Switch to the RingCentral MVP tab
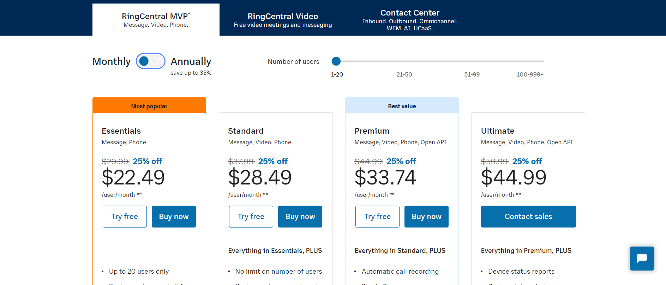 [x=156, y=20]
